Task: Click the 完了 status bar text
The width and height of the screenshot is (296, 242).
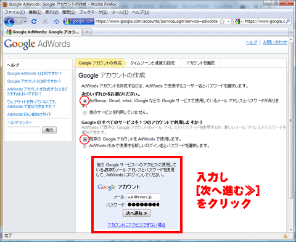Action: 8,236
